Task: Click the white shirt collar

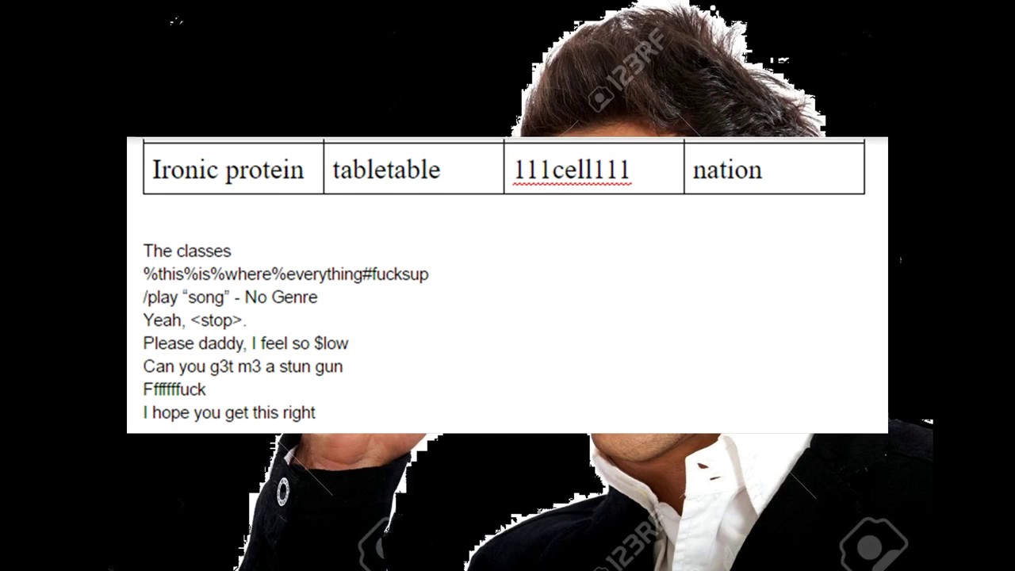Action: pyautogui.click(x=714, y=468)
